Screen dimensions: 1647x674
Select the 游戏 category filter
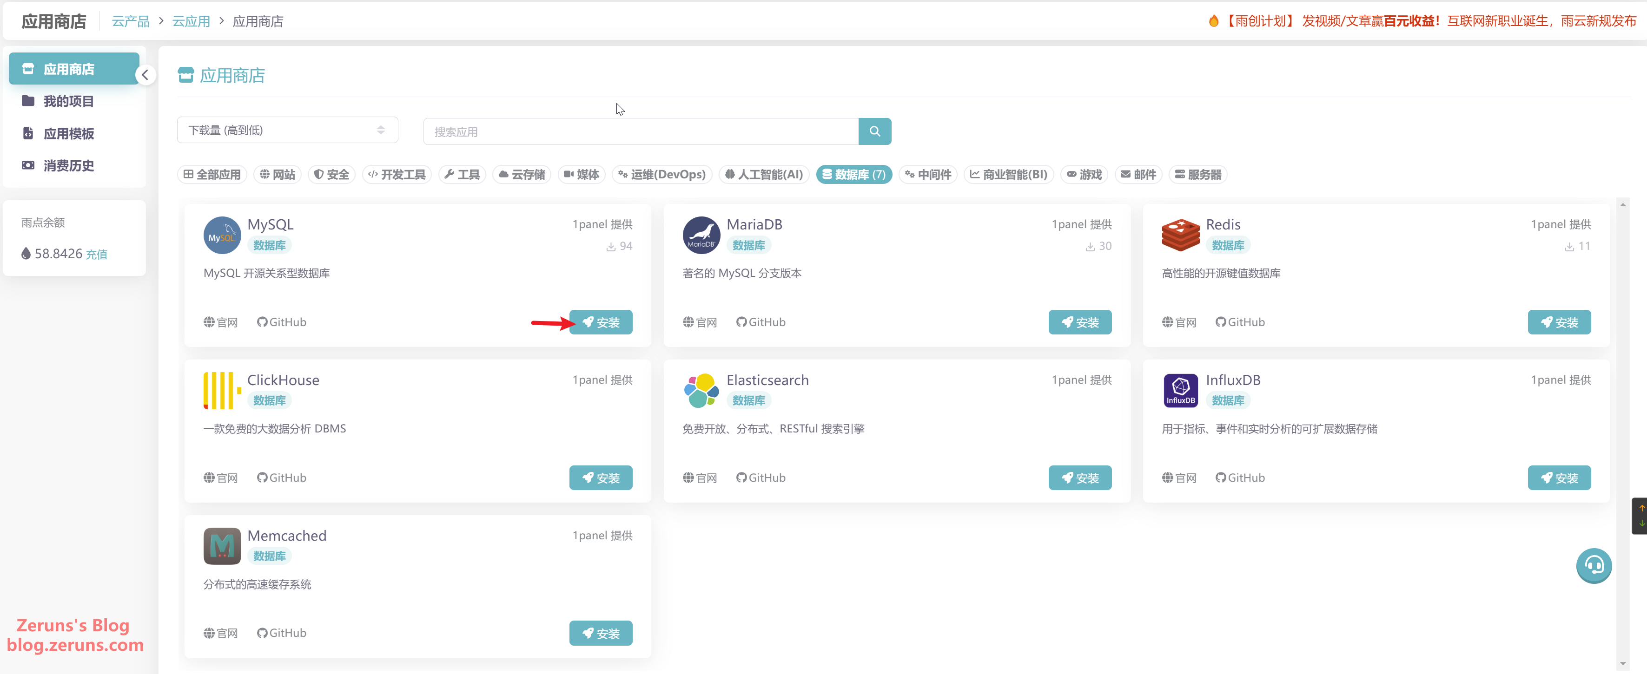tap(1084, 174)
